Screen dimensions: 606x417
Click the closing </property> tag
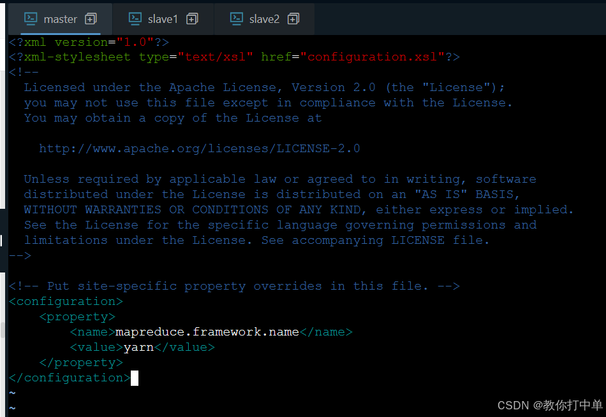pos(81,363)
